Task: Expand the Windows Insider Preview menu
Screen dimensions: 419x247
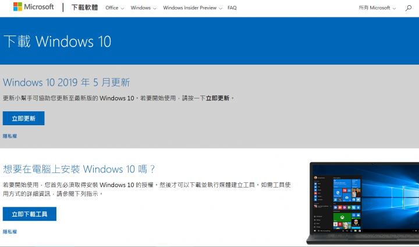Action: pos(193,8)
